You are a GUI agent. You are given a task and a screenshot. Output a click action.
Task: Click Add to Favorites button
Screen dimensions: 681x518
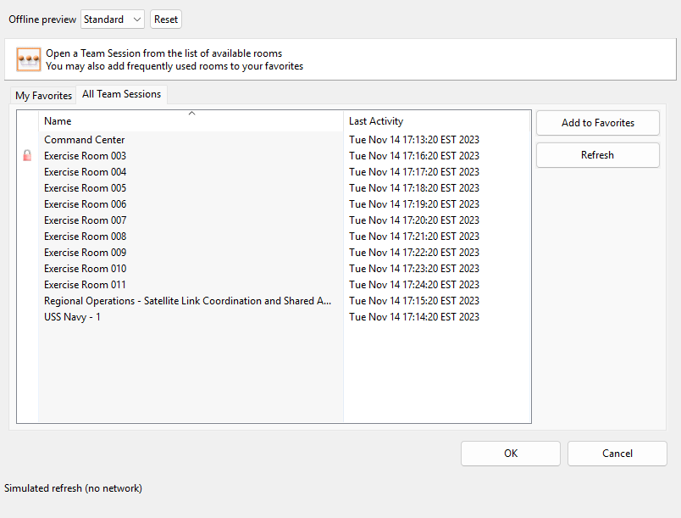coord(598,123)
